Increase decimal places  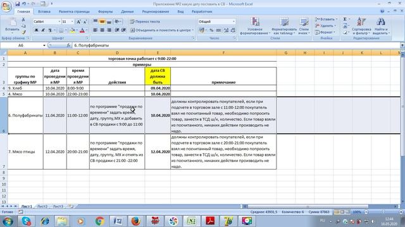pos(227,30)
